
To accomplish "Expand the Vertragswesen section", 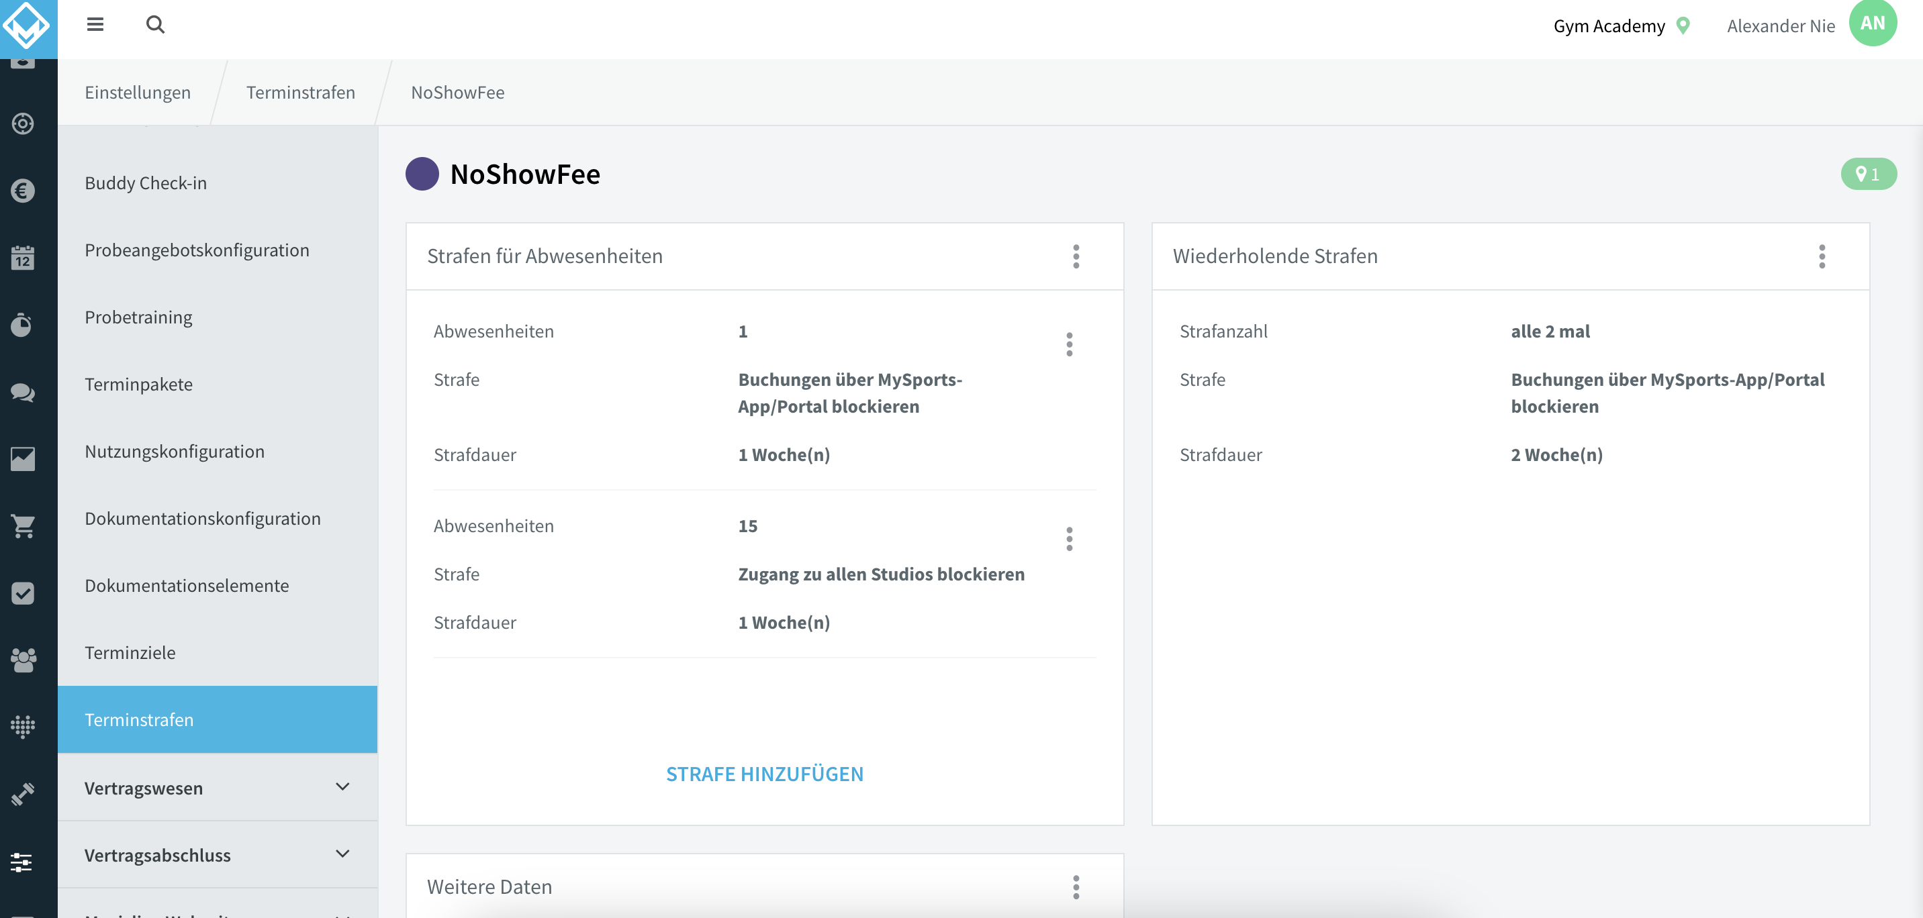I will [218, 787].
